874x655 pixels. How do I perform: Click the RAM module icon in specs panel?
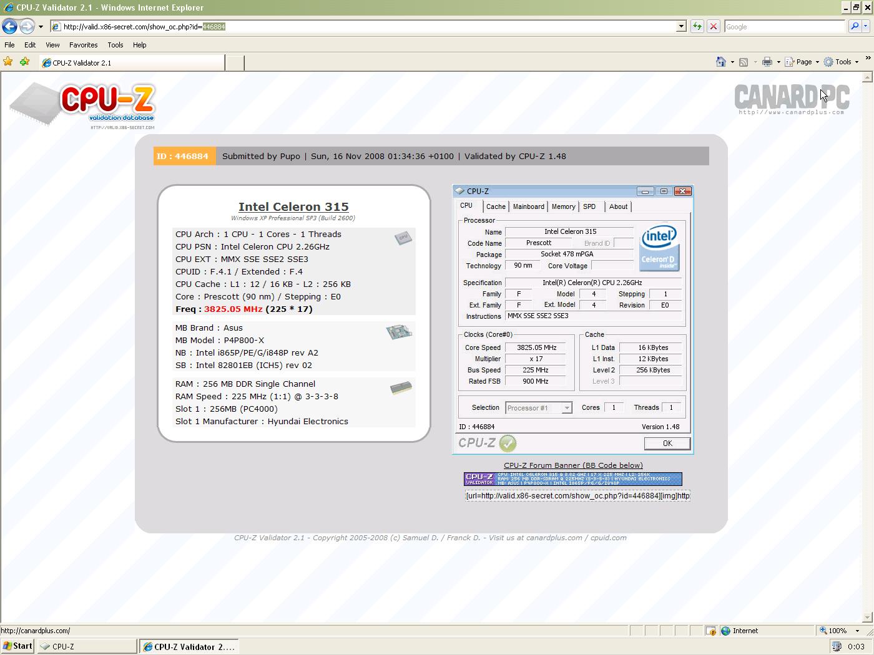401,388
